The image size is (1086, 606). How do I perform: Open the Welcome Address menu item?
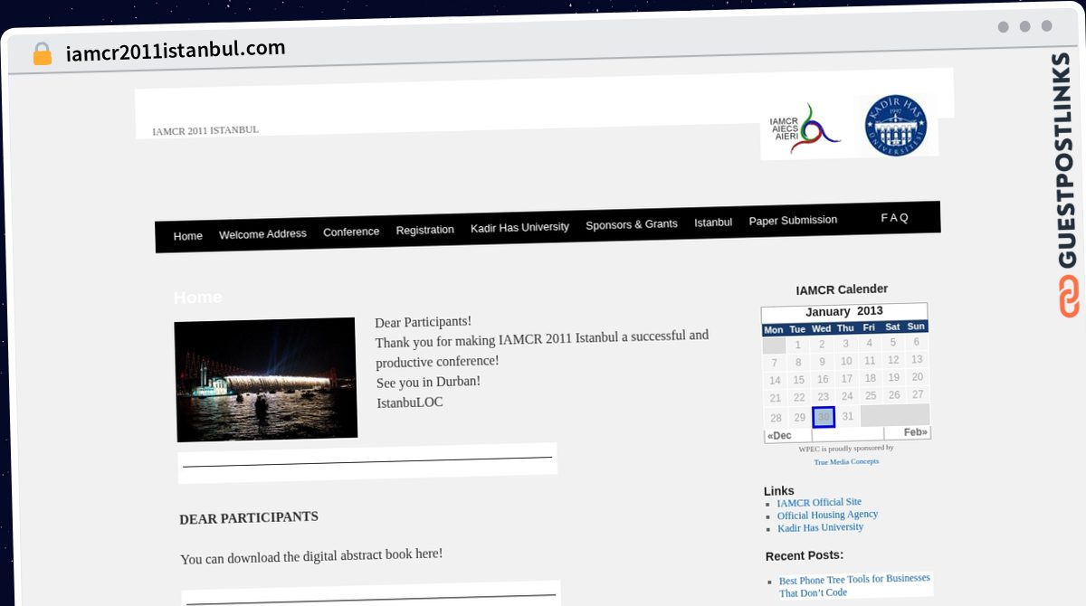click(x=262, y=233)
